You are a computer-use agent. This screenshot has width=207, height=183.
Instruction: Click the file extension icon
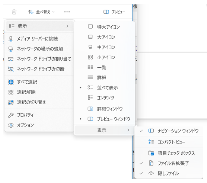coord(151,163)
